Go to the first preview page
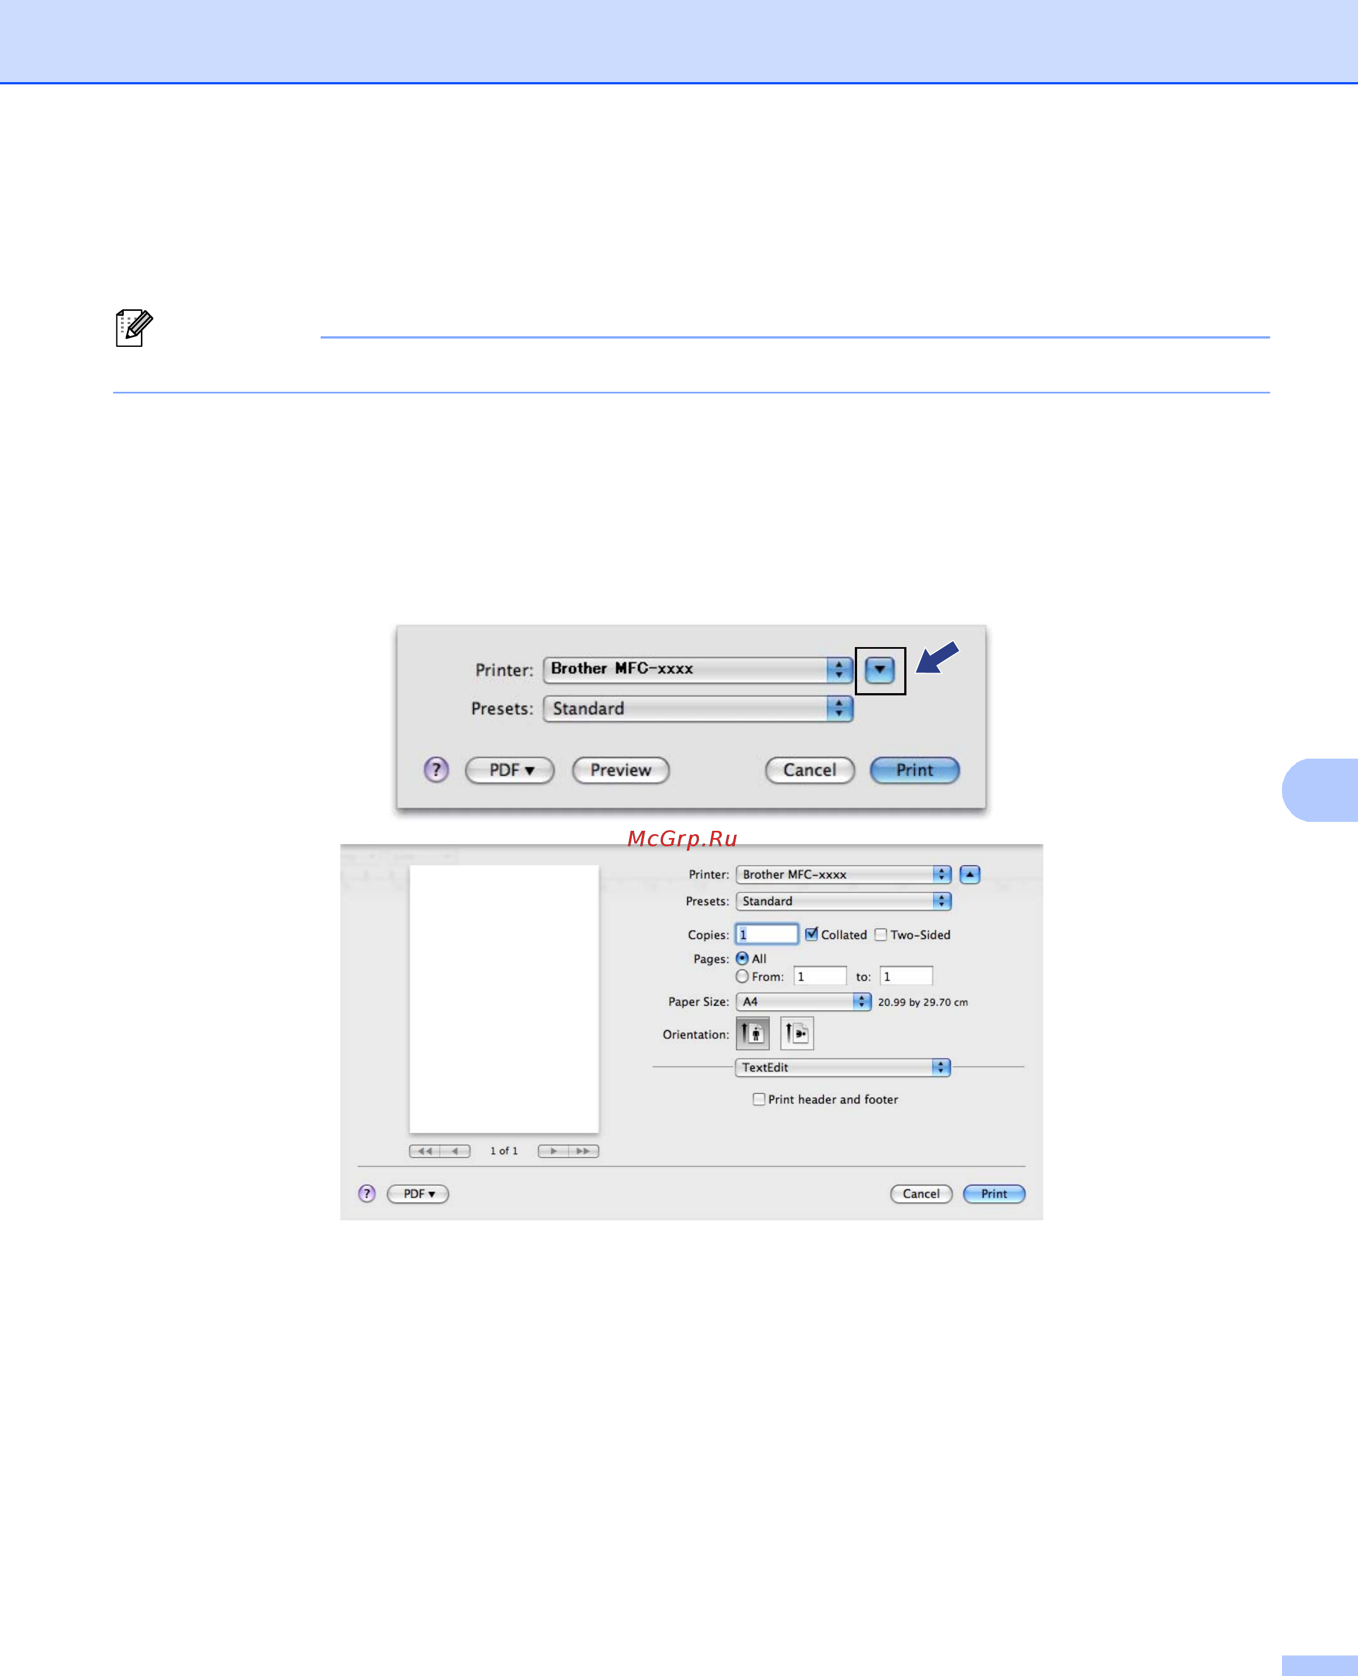The image size is (1358, 1676). click(424, 1151)
